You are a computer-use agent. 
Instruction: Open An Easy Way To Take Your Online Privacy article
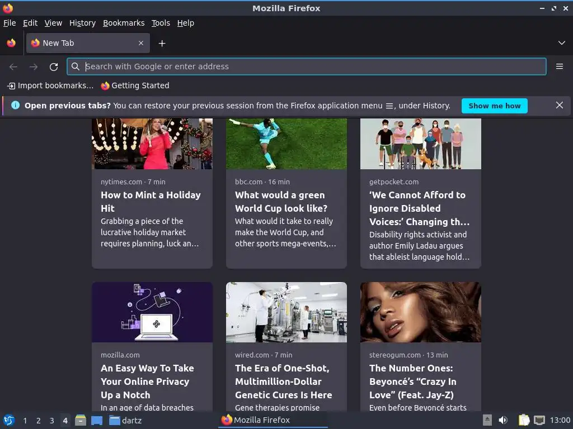[147, 382]
